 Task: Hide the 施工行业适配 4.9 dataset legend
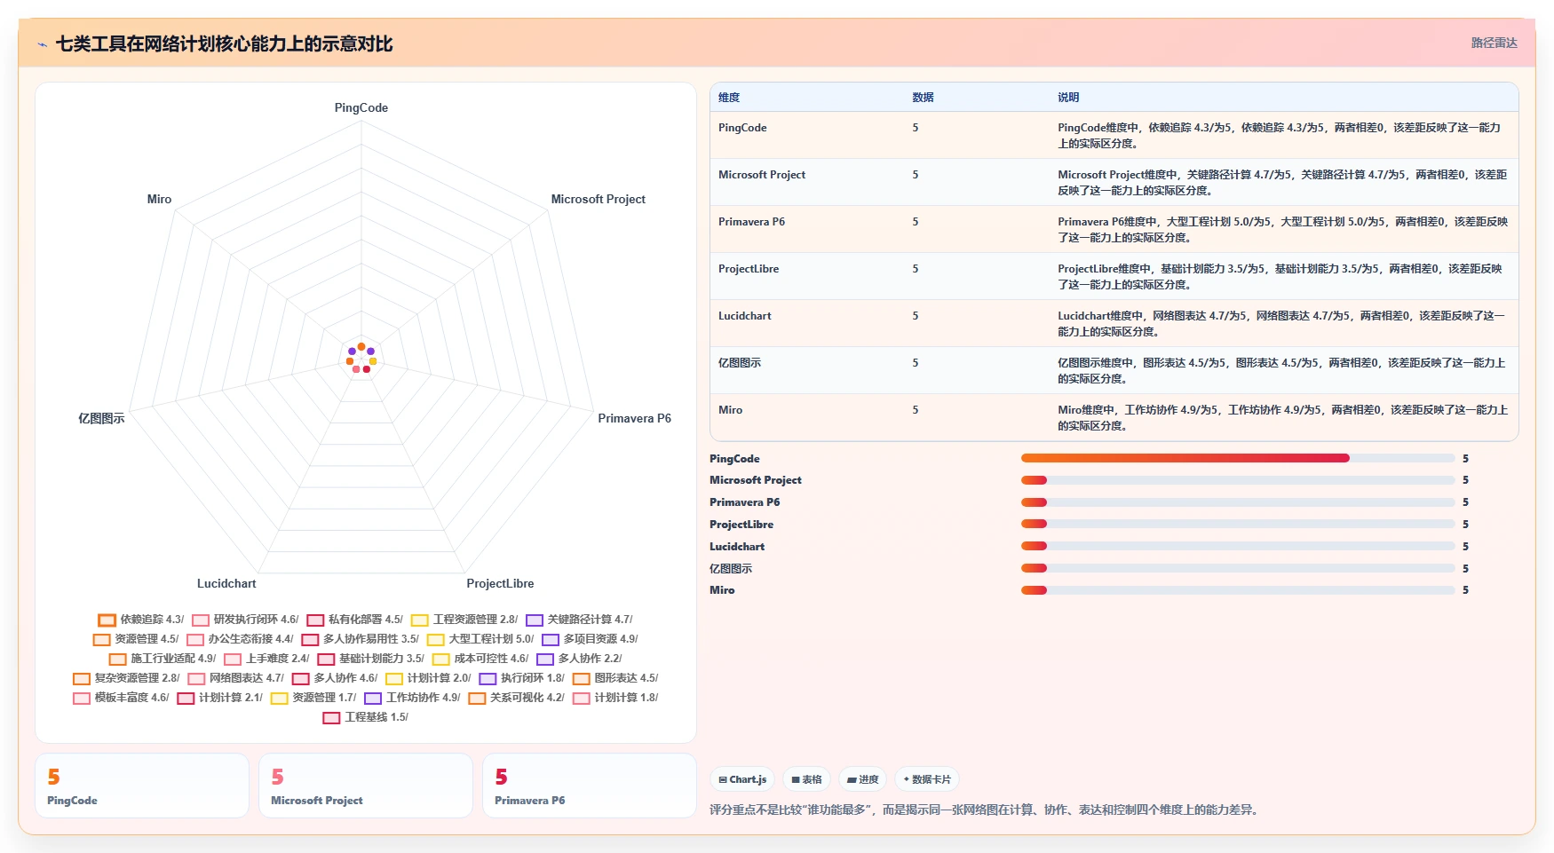coord(163,659)
